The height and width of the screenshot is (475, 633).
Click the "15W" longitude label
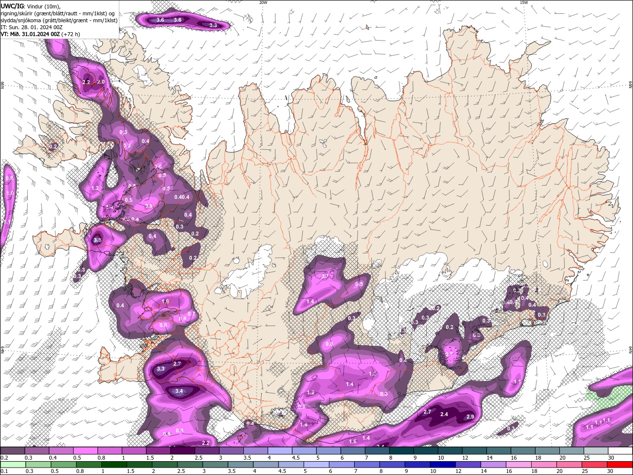click(524, 2)
